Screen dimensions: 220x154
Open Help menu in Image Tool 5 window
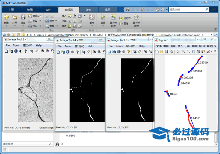click(142, 46)
